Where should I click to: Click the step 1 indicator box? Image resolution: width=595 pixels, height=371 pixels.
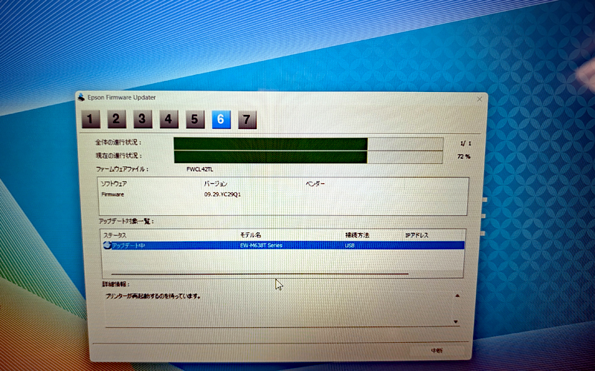click(91, 119)
